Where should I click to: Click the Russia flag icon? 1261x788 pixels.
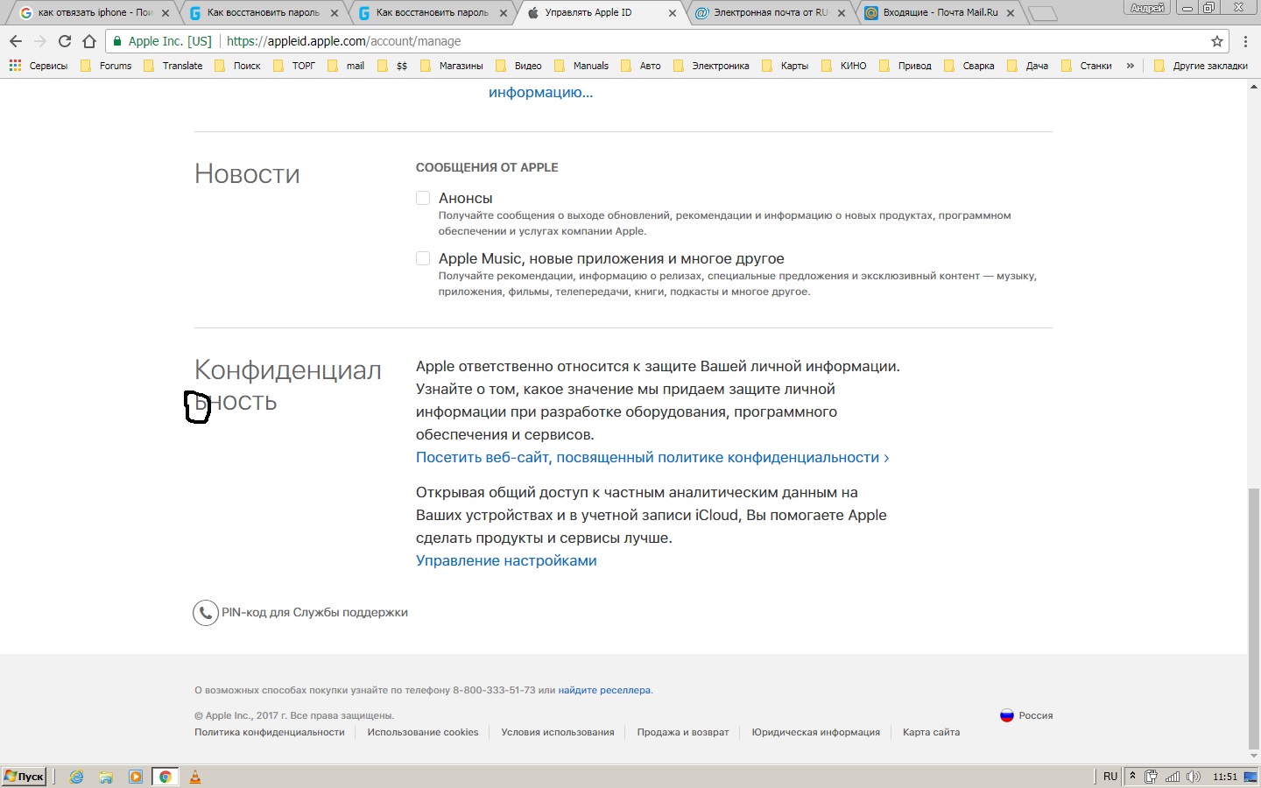pos(1007,715)
